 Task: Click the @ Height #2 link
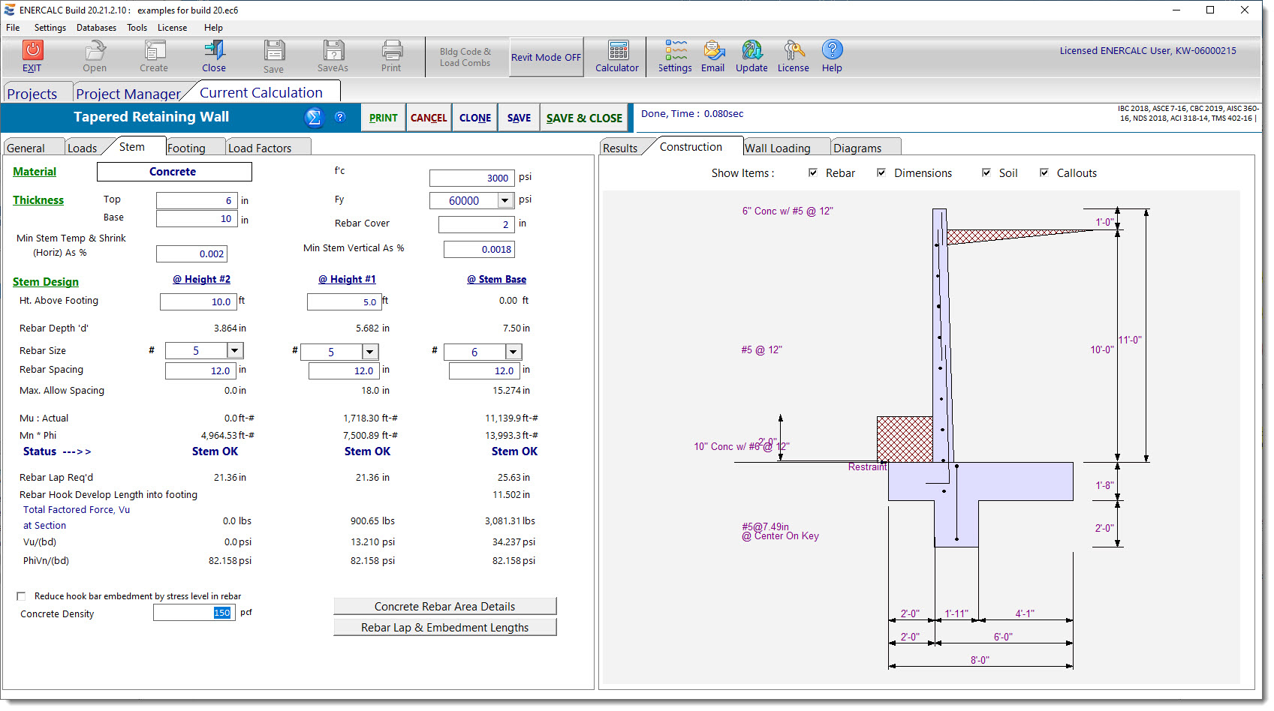(202, 279)
